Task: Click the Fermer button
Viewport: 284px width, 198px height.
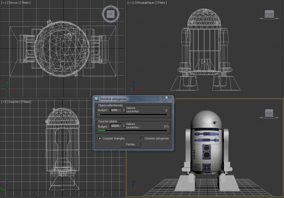Action: pyautogui.click(x=131, y=145)
